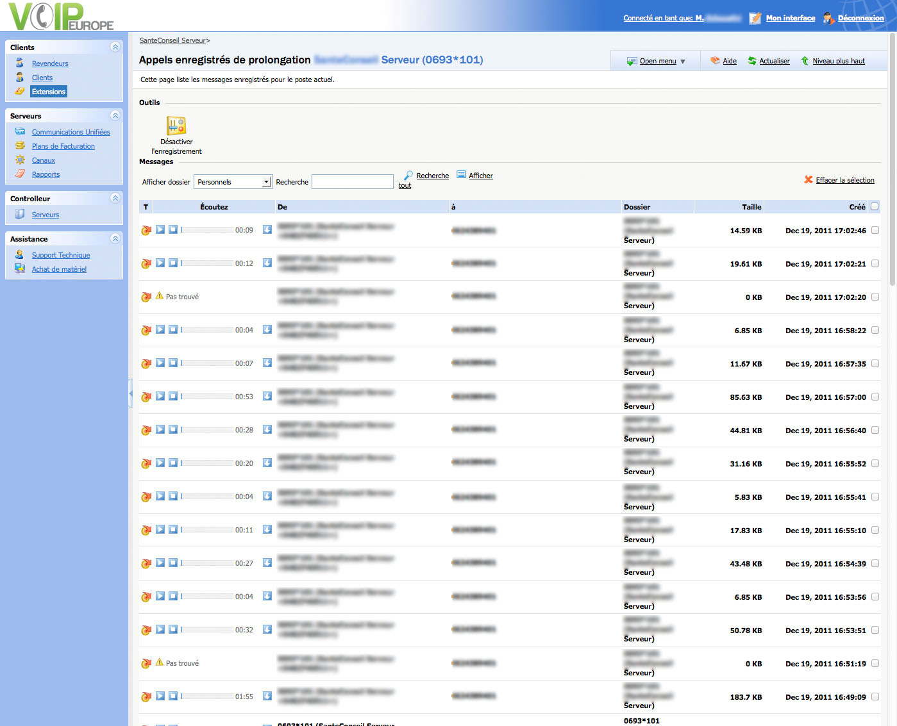Collapse the Serveurs sidebar panel
Screen dimensions: 897x726
click(115, 115)
